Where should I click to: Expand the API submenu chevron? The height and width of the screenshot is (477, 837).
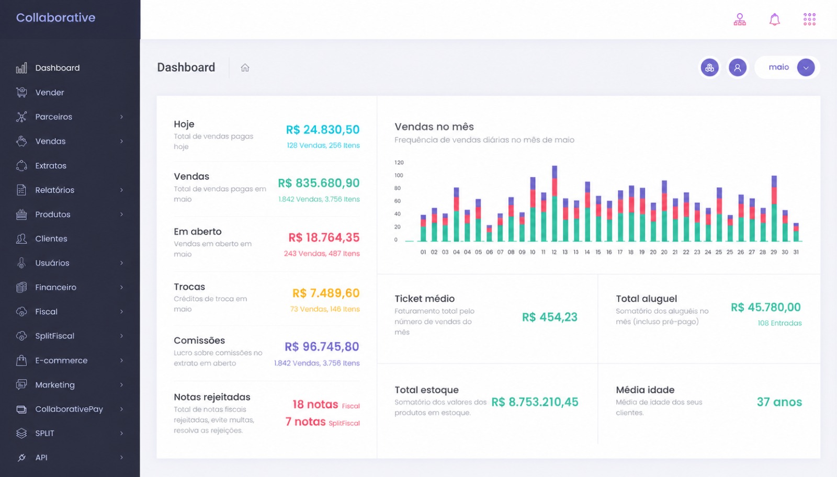coord(121,458)
